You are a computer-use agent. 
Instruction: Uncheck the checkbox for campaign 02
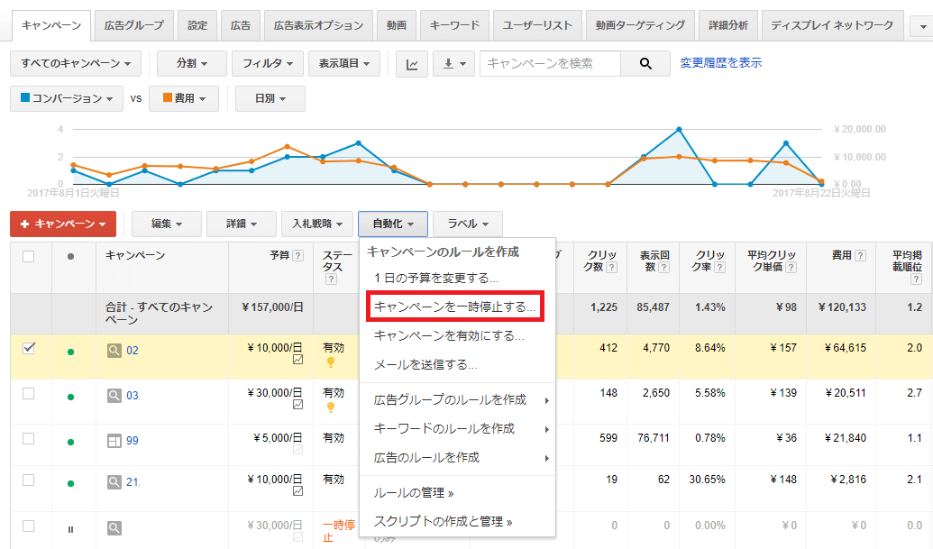(29, 348)
